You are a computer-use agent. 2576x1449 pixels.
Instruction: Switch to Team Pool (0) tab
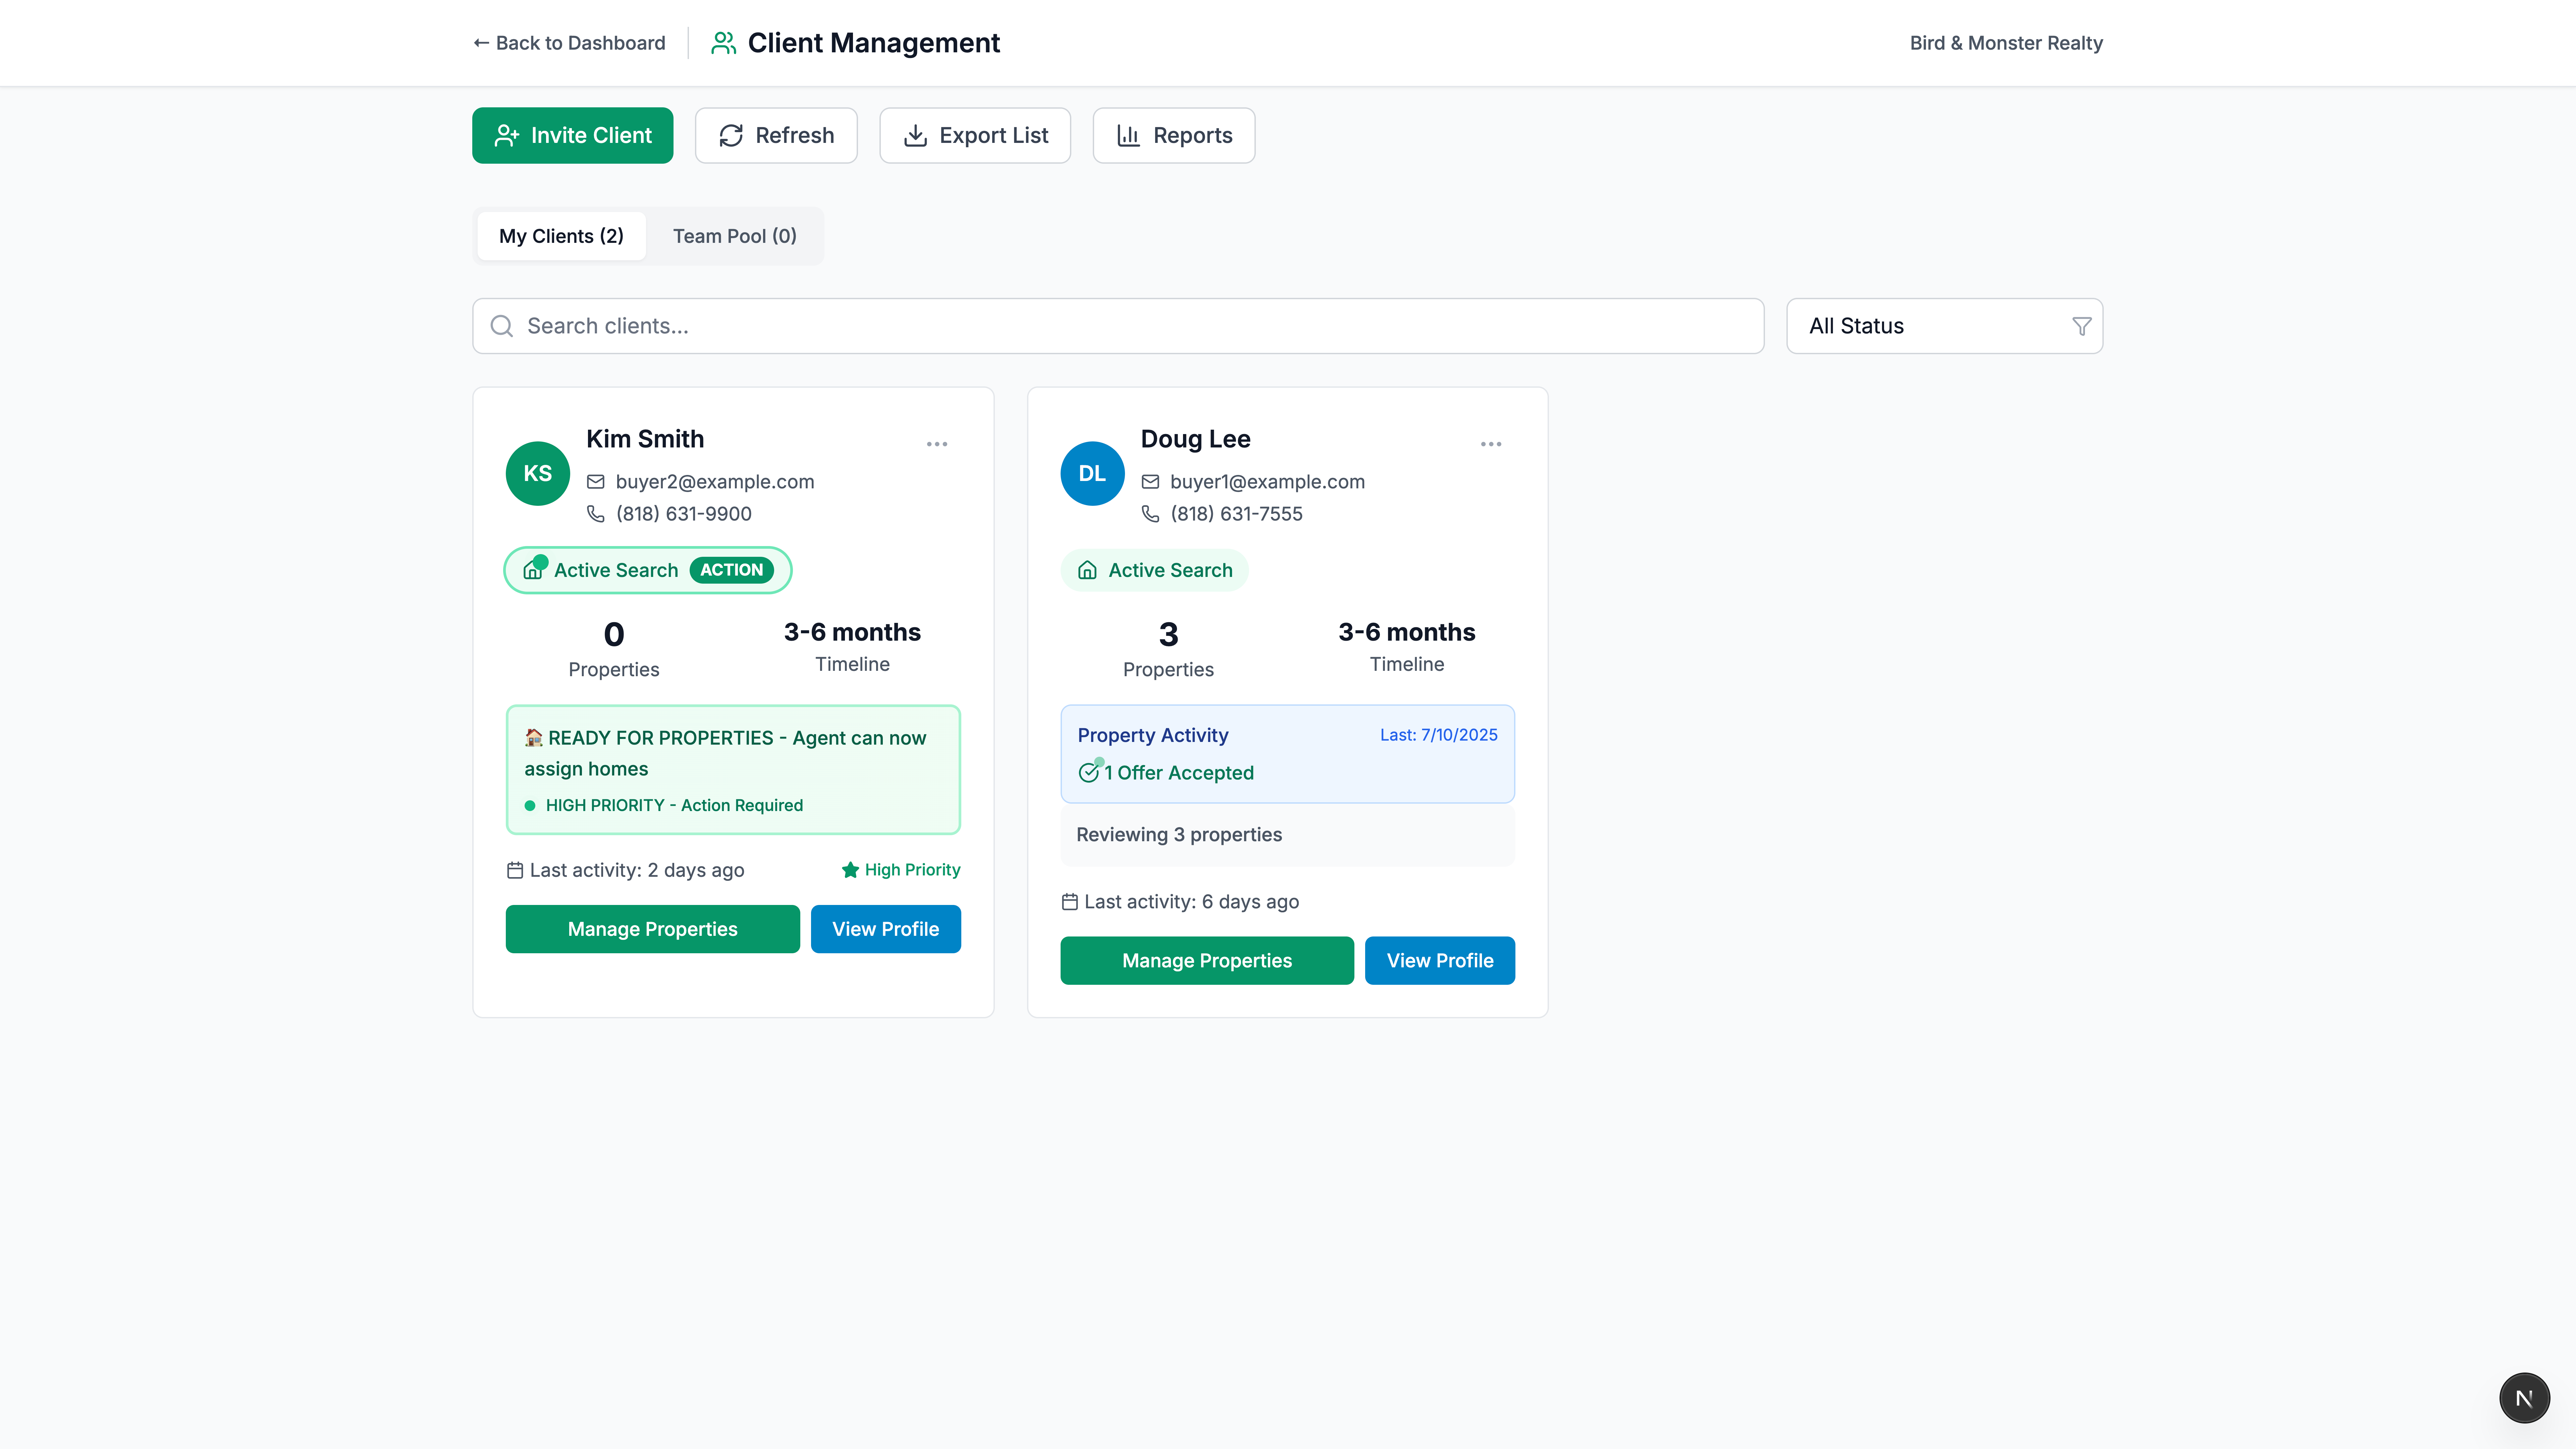(x=735, y=236)
